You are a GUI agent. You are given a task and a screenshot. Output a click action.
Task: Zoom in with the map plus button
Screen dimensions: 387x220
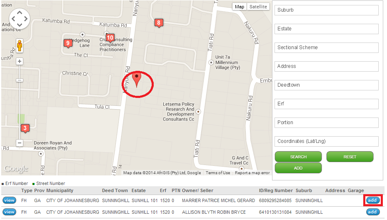point(20,61)
